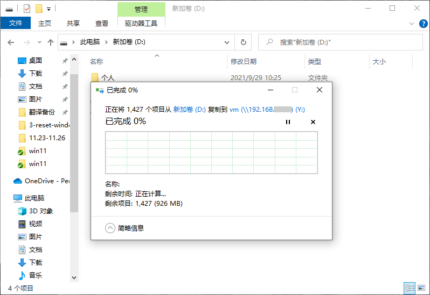Switch to the details view layout icon

coord(410,289)
